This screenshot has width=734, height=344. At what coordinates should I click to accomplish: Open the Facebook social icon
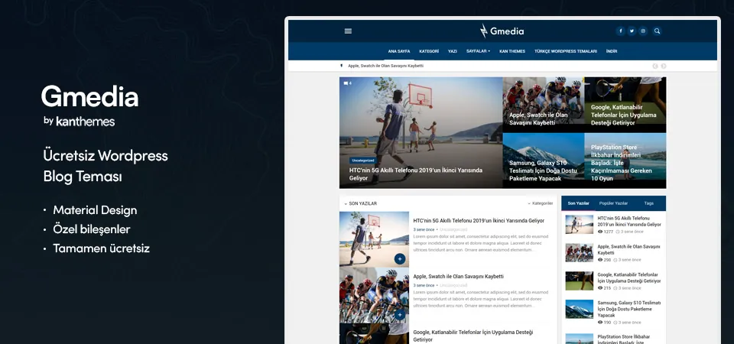click(x=620, y=31)
